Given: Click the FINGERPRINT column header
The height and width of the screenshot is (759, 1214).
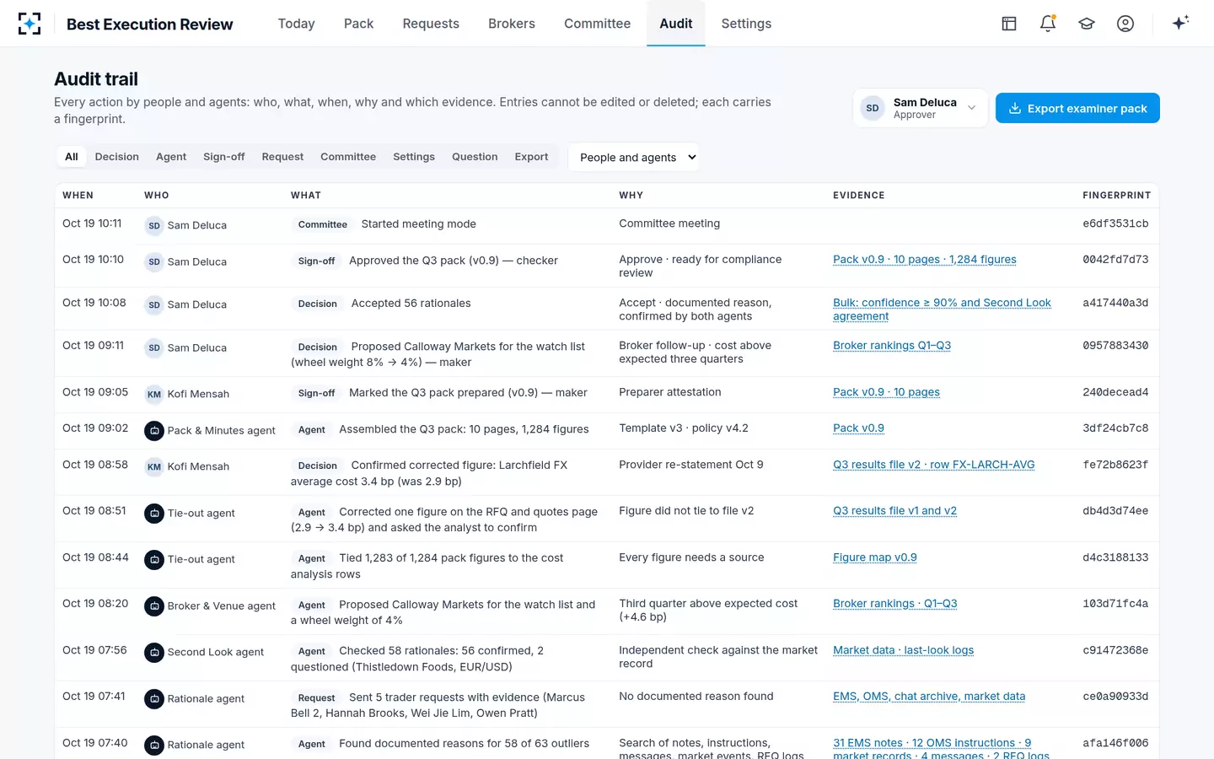Looking at the screenshot, I should point(1116,196).
